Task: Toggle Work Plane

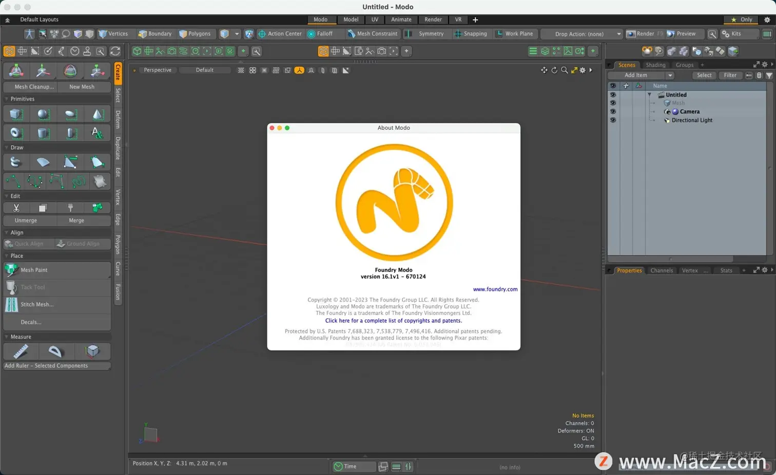Action: (x=514, y=34)
